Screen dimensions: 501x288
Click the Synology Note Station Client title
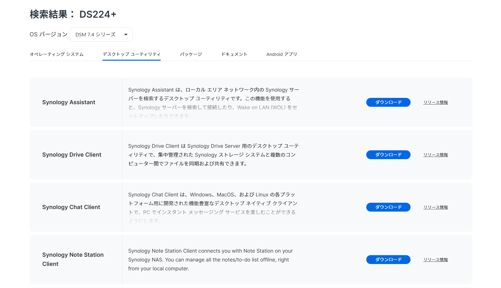[x=73, y=259]
